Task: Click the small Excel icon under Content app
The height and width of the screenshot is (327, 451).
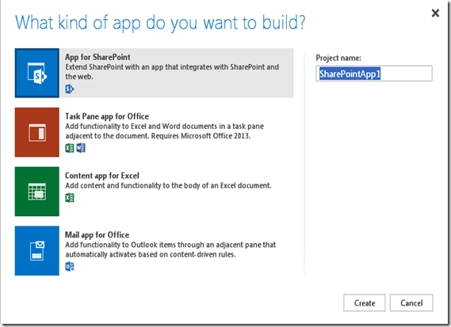Action: (x=69, y=198)
